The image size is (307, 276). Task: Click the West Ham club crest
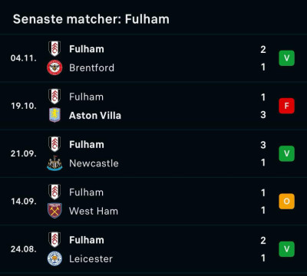54,211
